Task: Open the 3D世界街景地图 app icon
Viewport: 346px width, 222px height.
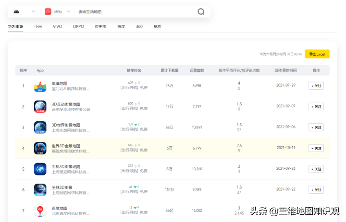Action: coord(40,127)
